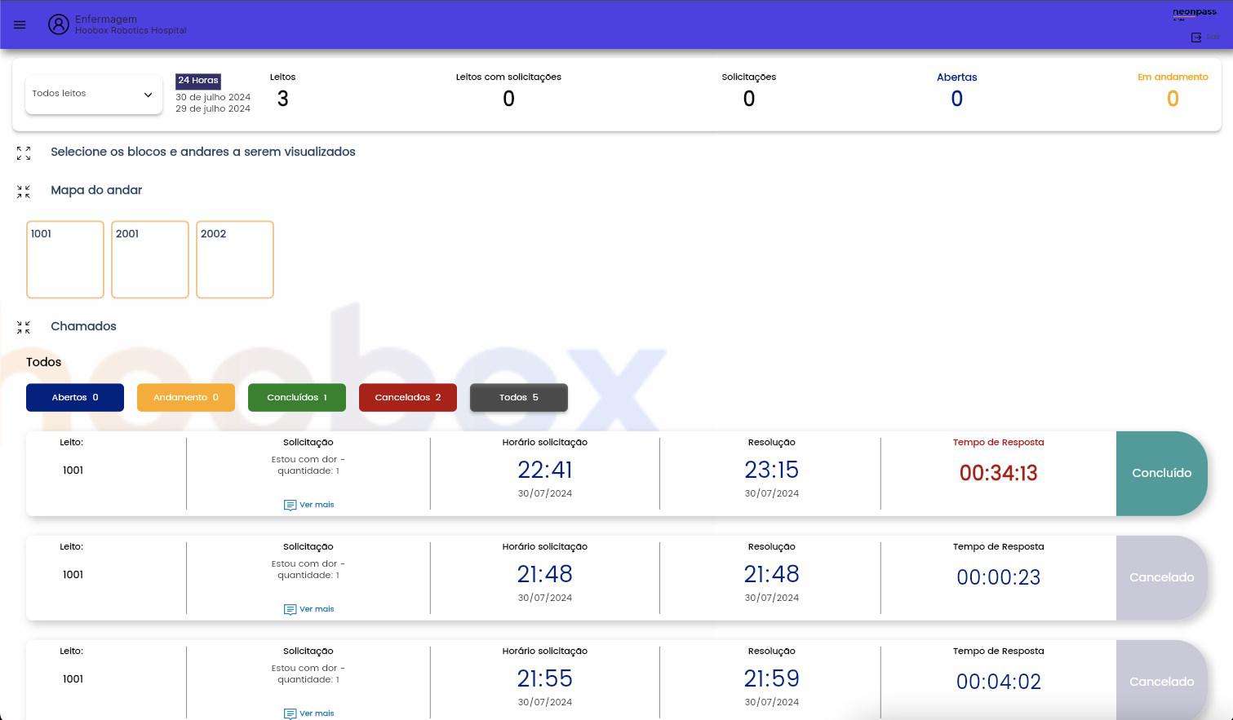This screenshot has height=720, width=1233.
Task: Click request time 22:41
Action: 545,470
